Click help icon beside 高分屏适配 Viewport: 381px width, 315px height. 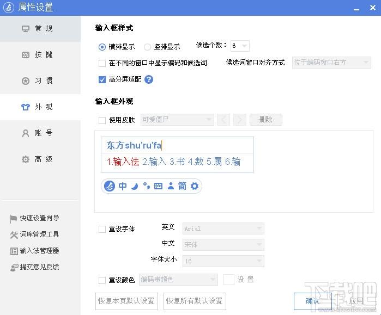tap(149, 79)
